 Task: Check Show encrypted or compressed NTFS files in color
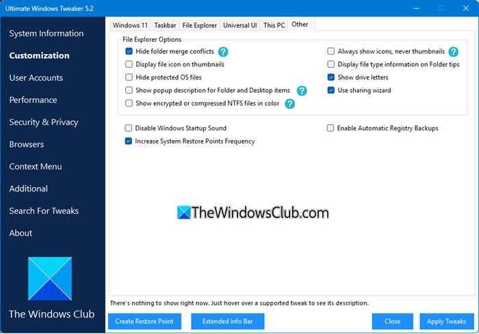[129, 103]
